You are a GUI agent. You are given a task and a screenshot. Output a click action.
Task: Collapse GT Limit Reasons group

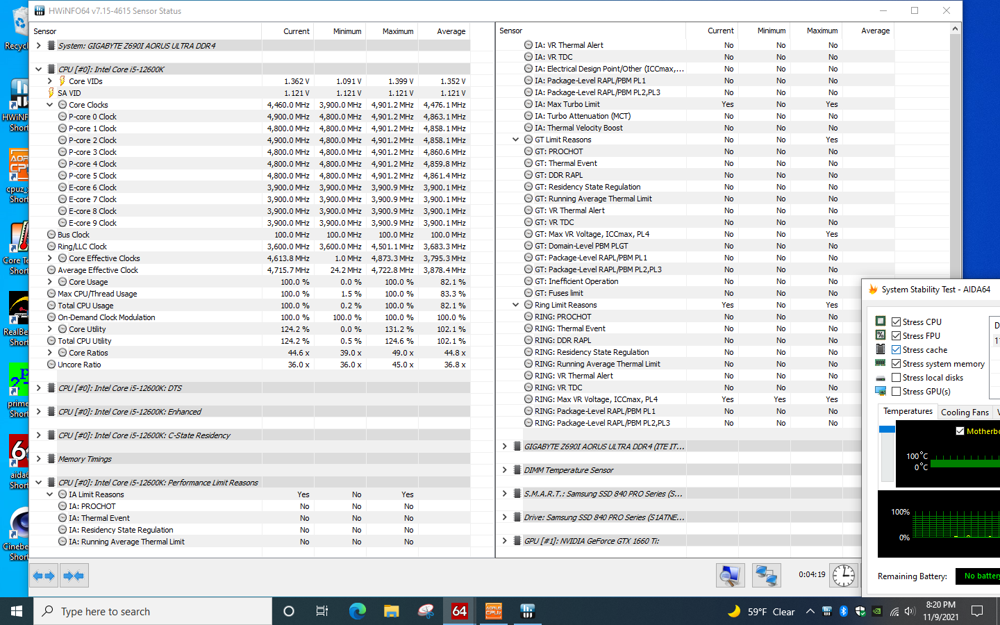coord(515,140)
